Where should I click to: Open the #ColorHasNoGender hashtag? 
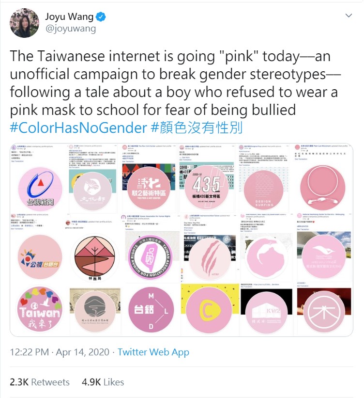(x=78, y=127)
